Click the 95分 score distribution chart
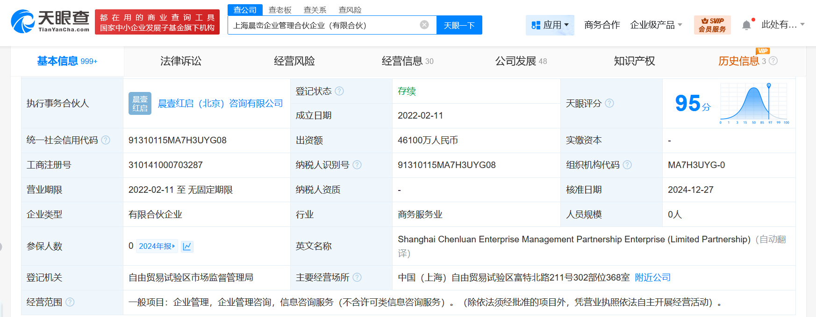The height and width of the screenshot is (317, 816). [x=754, y=103]
